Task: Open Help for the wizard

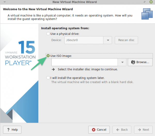Action: (12, 130)
